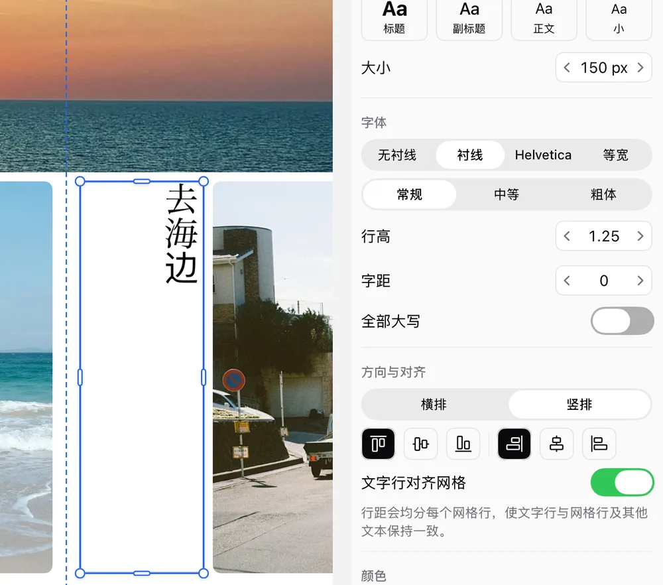The width and height of the screenshot is (663, 585).
Task: Switch text direction to 竖排
Action: 579,405
